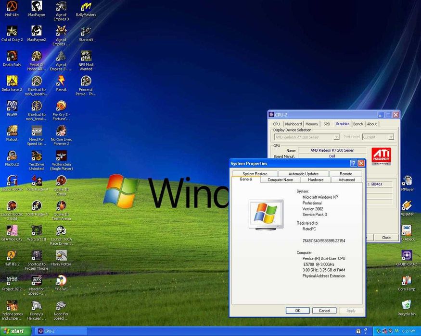Screen dimensions: 421x336
Task: Click the Warcraft III desktop icon
Action: pos(37,233)
